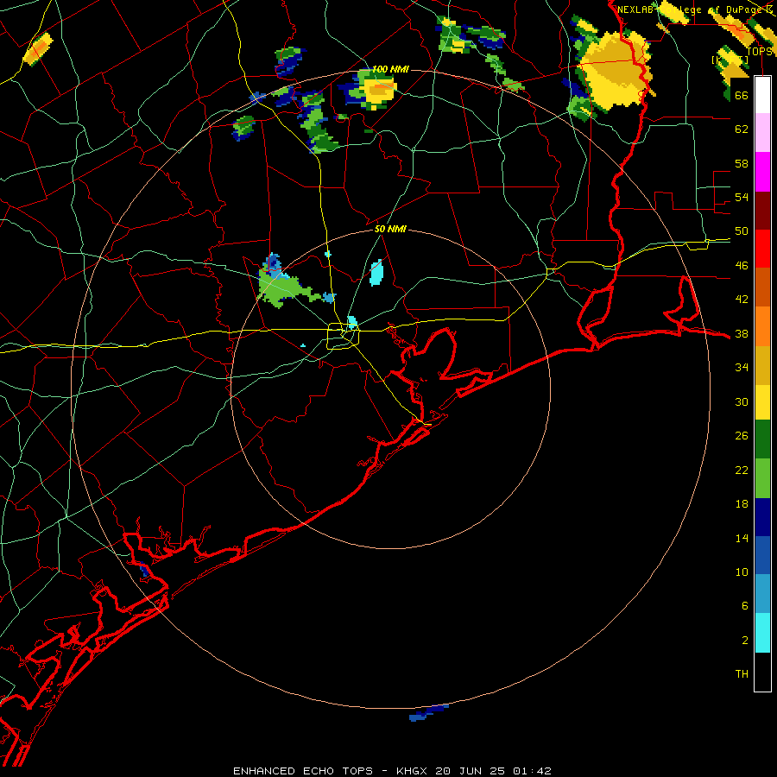The width and height of the screenshot is (777, 777).
Task: Pick the cyan legend swatch
Action: click(762, 633)
